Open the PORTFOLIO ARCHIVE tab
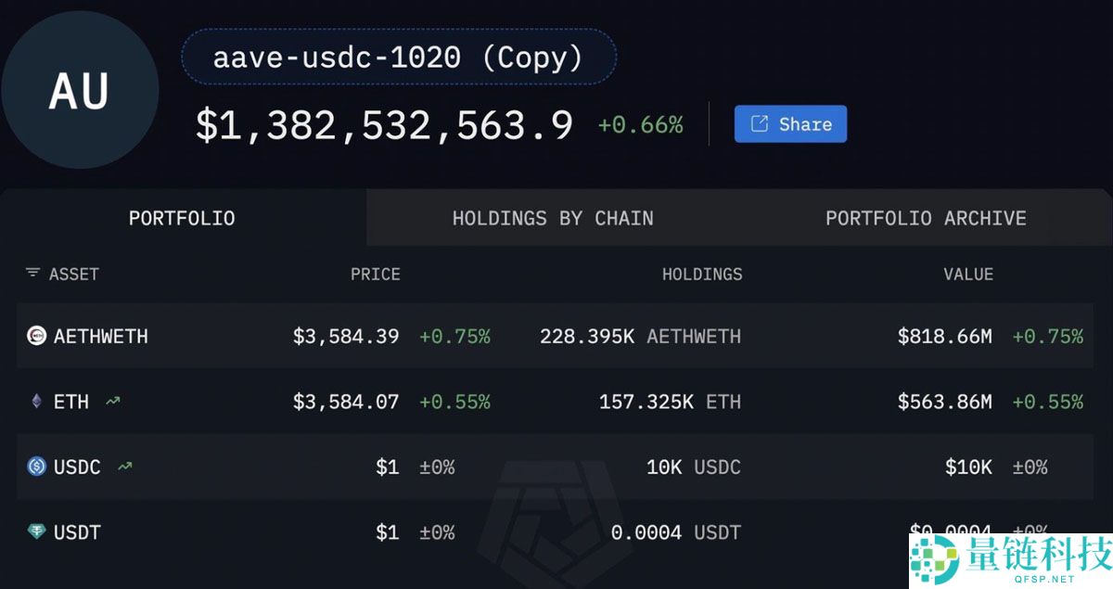The image size is (1113, 589). 926,217
